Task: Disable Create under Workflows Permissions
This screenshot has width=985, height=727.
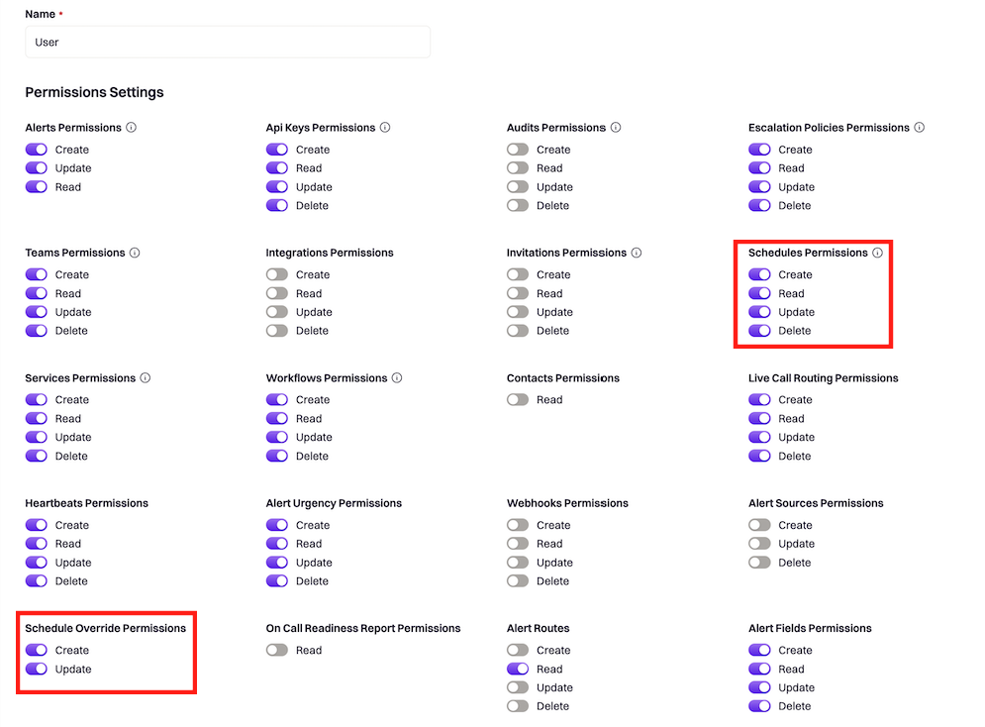Action: tap(277, 399)
